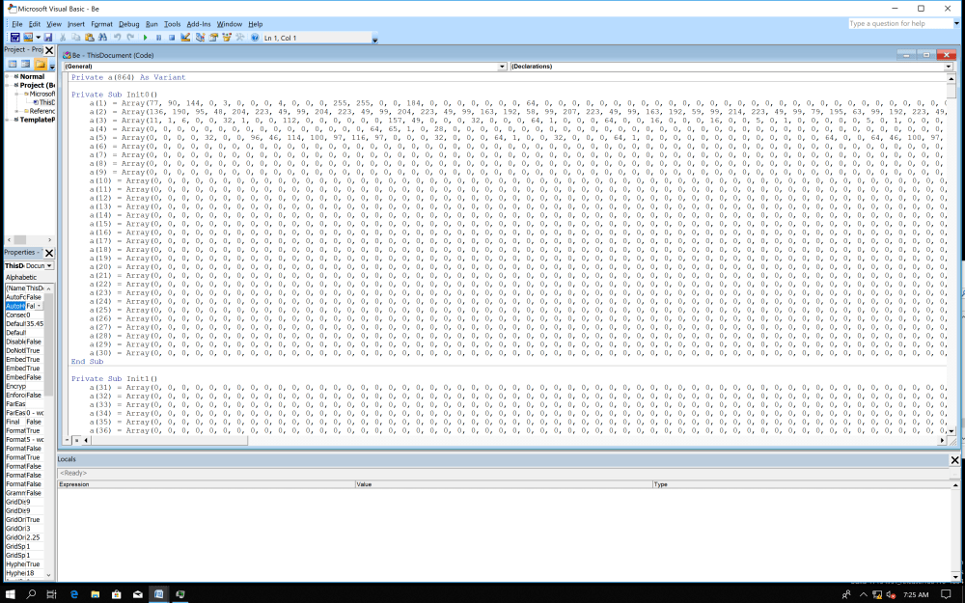
Task: Open the ThisDocument properties object dropdown
Action: click(x=49, y=265)
